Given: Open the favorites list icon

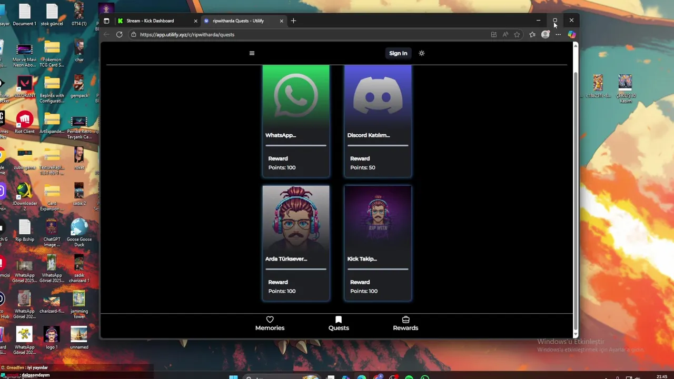Looking at the screenshot, I should point(532,35).
